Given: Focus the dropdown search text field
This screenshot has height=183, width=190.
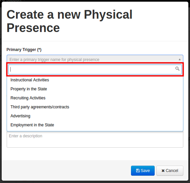Looking at the screenshot, I should pos(95,69).
